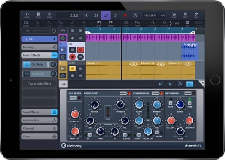Image resolution: width=225 pixels, height=160 pixels.
Task: Open the Keys keyboard panel
Action: pyautogui.click(x=38, y=15)
